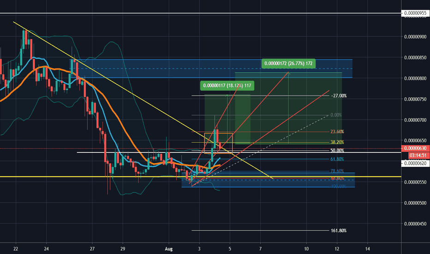
Task: Select the -27.00% Fibonacci level label
Action: 339,96
